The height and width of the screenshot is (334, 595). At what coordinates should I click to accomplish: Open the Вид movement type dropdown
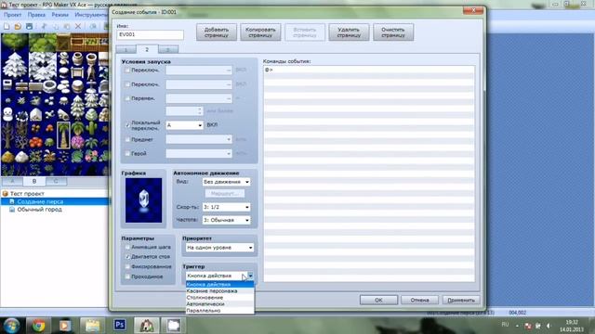tap(226, 182)
